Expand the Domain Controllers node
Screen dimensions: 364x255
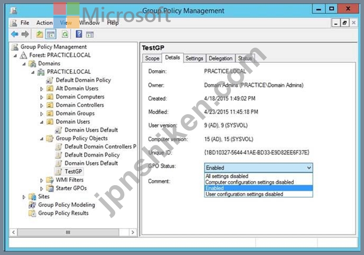point(42,106)
